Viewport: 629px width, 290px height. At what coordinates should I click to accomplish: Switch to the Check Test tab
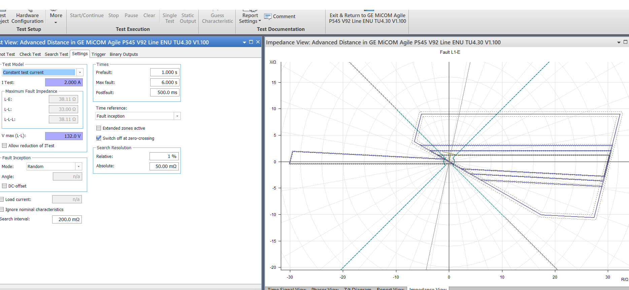[30, 54]
